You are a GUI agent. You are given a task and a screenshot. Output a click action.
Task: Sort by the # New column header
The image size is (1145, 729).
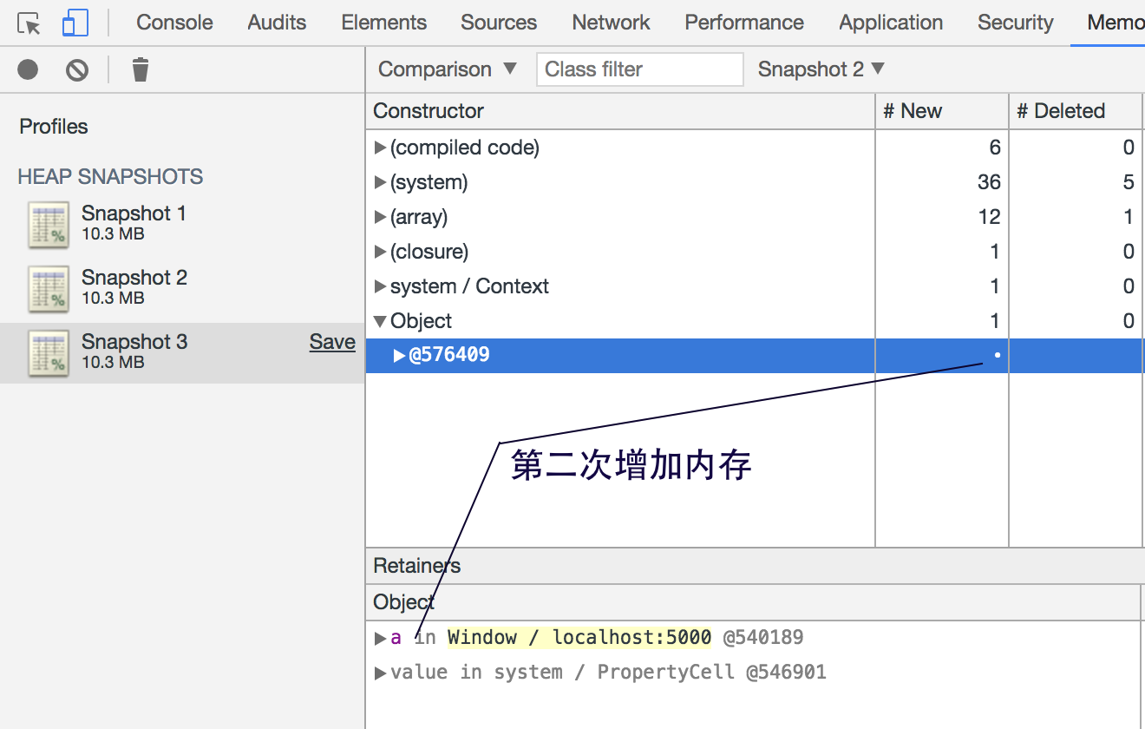942,111
